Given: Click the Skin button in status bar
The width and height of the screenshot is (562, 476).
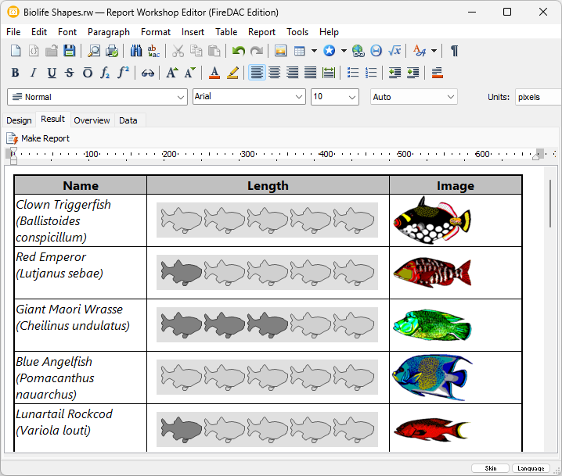Looking at the screenshot, I should click(490, 468).
